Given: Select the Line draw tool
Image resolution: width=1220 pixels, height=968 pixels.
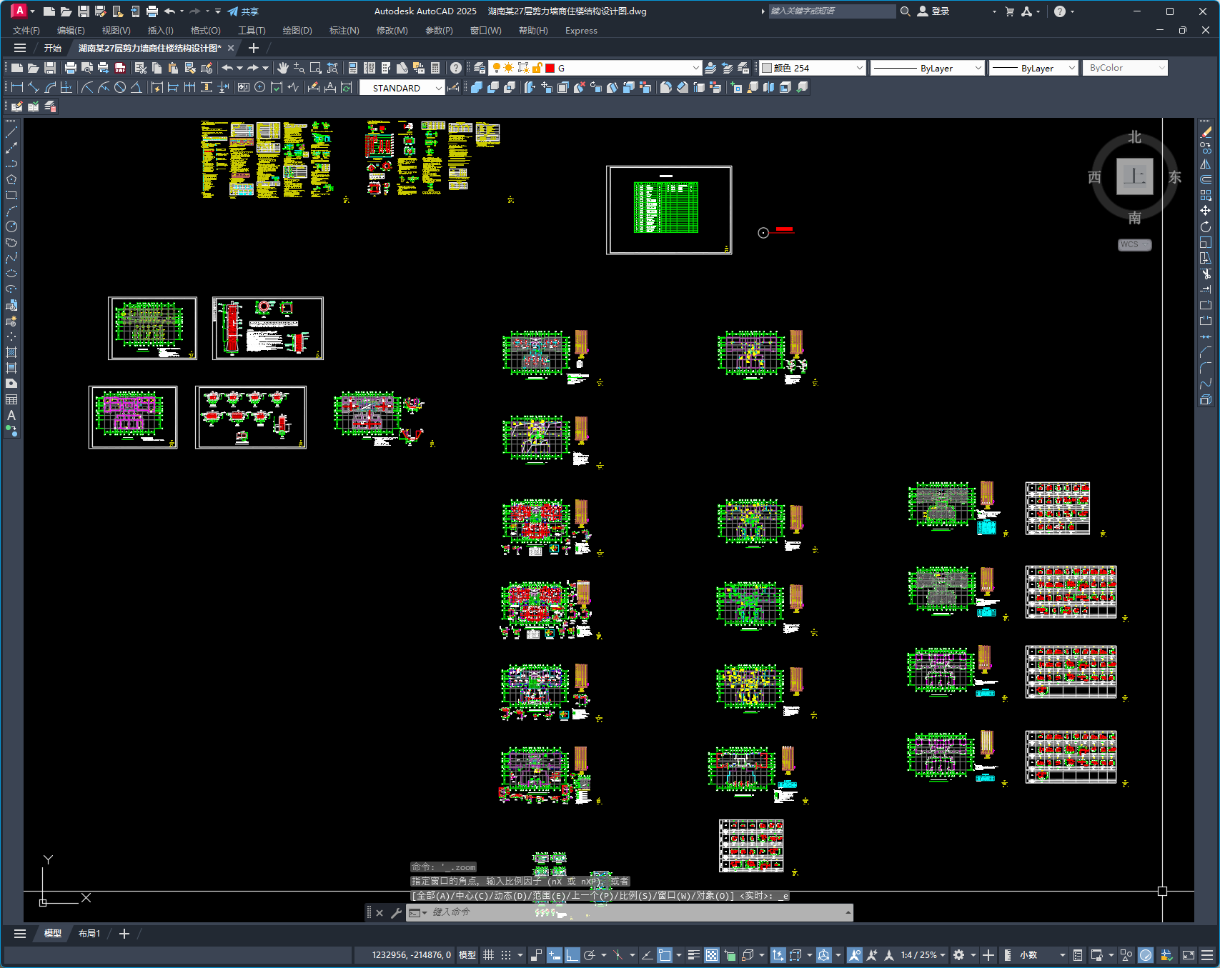Looking at the screenshot, I should (11, 132).
